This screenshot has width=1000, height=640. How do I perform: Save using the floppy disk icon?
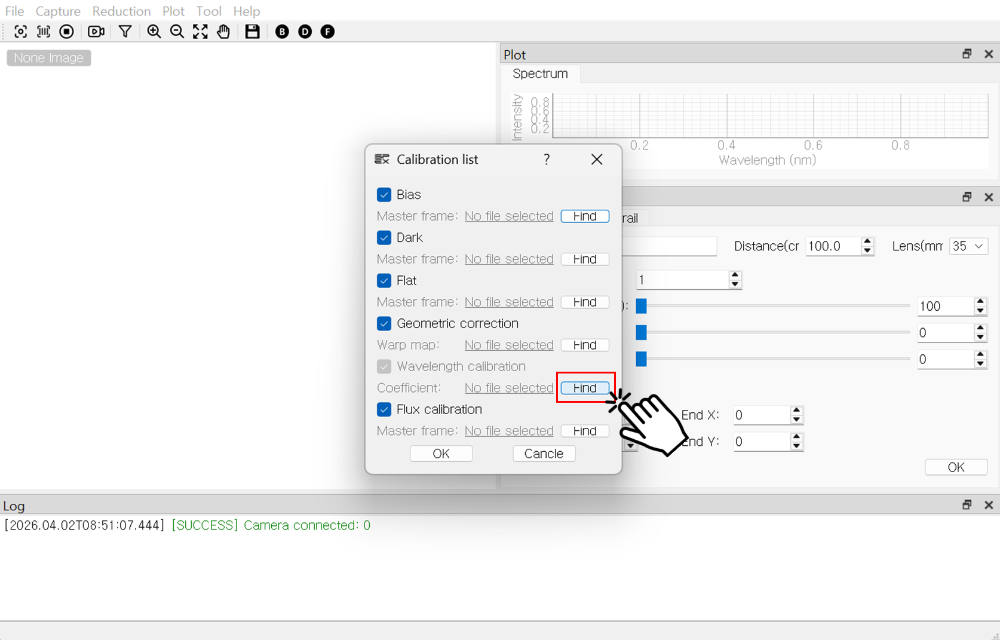click(x=253, y=32)
